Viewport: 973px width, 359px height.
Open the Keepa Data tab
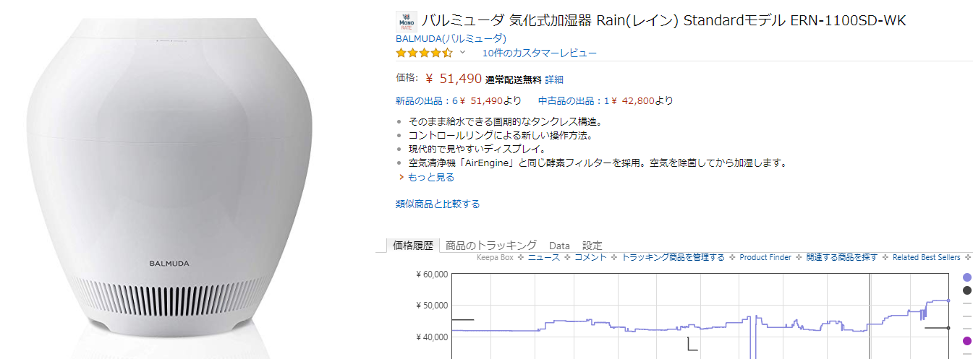(559, 246)
